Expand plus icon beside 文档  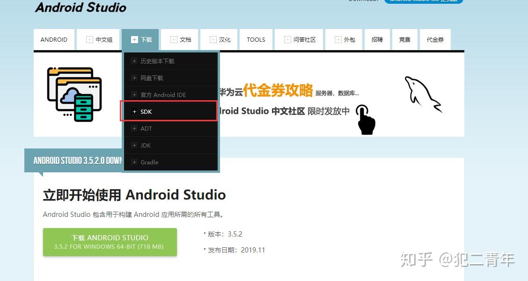coord(174,40)
